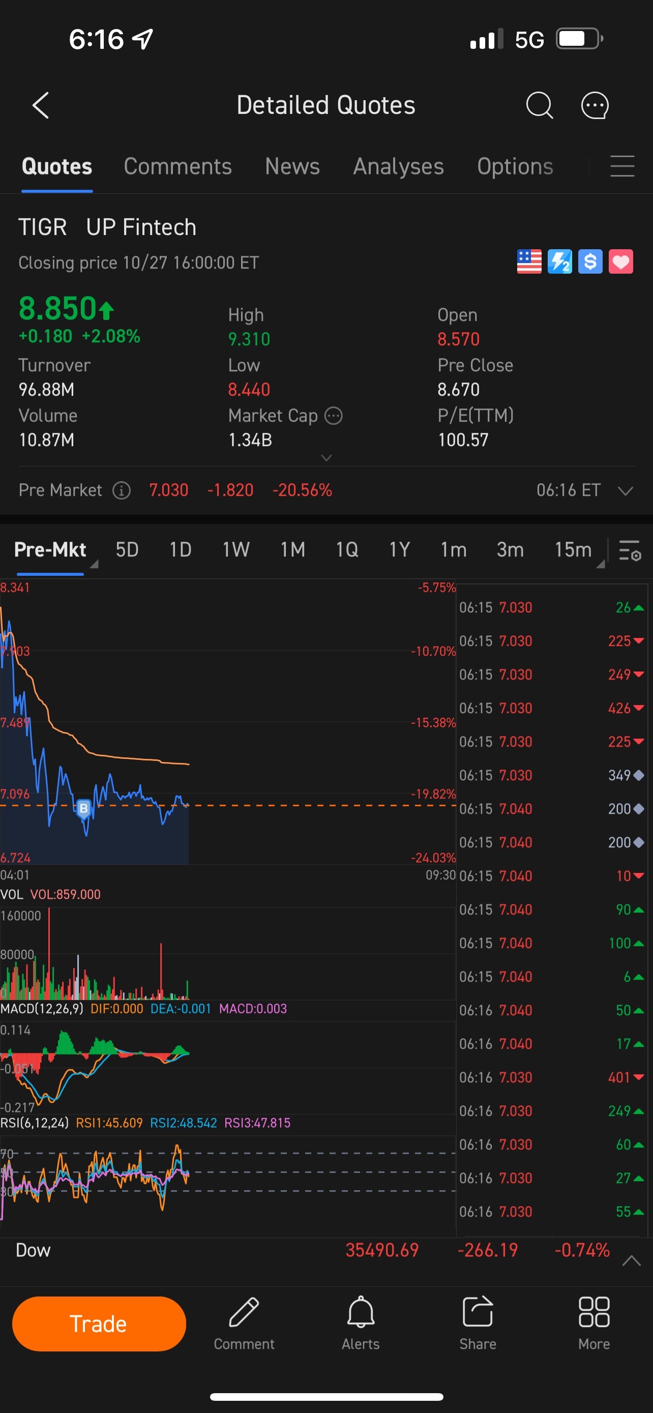The height and width of the screenshot is (1413, 653).
Task: Tap the Dow index value 35490.69
Action: (x=382, y=1250)
